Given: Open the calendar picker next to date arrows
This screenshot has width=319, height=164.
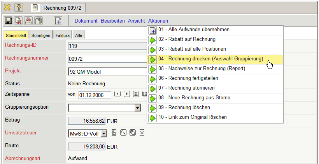Looking at the screenshot, I should pyautogui.click(x=136, y=94).
